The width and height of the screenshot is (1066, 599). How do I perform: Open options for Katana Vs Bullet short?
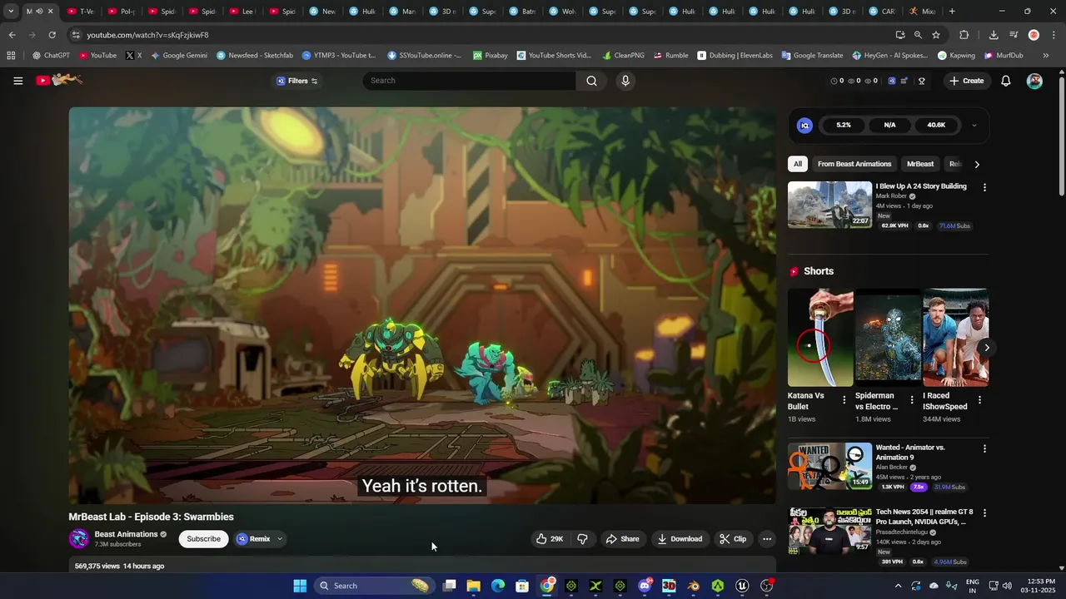[844, 400]
